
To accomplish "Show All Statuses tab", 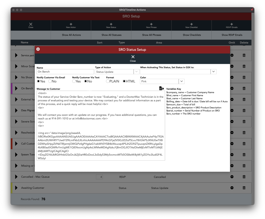I will [111, 35].
